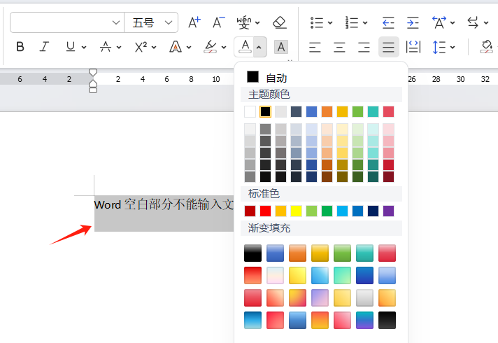
Task: Collapse the font color palette arrow
Action: click(259, 48)
